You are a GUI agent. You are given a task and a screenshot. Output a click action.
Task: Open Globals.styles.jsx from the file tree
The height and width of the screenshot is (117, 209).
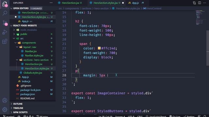(x=33, y=73)
